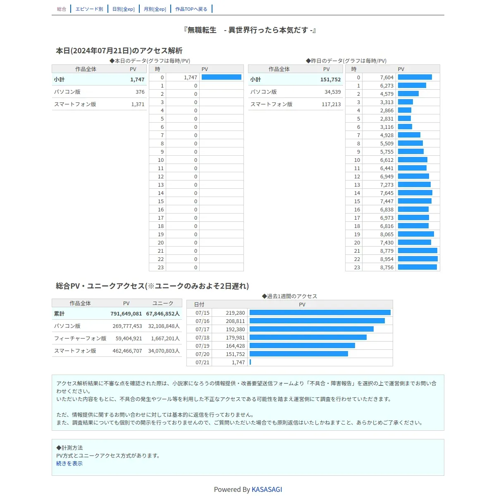Image resolution: width=496 pixels, height=496 pixels.
Task: Click today's hour 0 PV bar
Action: [222, 77]
